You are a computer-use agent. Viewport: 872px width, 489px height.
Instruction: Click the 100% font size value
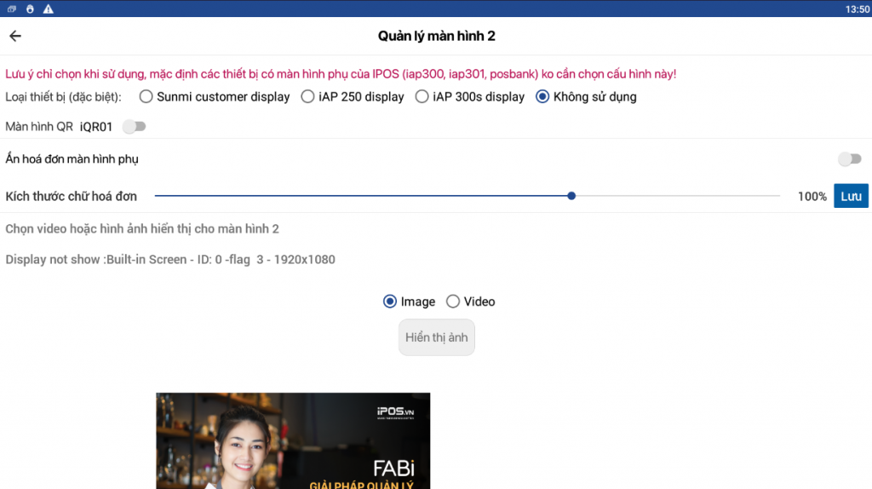click(812, 197)
